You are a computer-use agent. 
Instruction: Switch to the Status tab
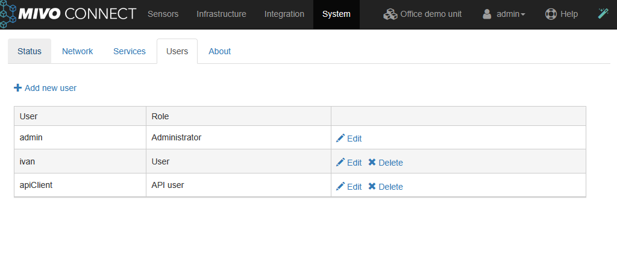(30, 51)
